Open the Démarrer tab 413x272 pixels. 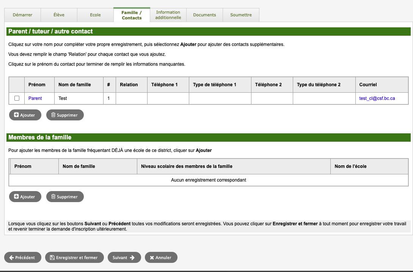click(22, 15)
